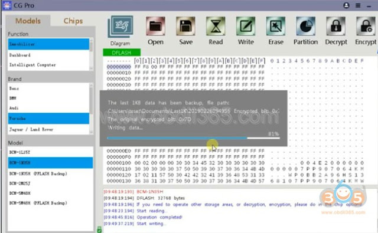Open the user account icon in title bar
This screenshot has width=378, height=233.
(347, 5)
